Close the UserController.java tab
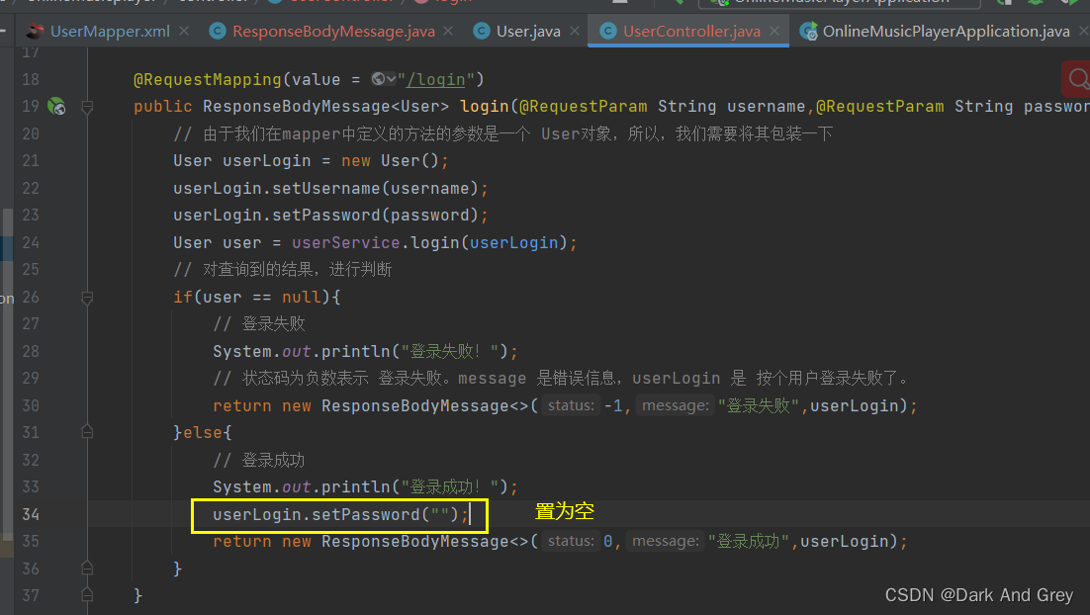The image size is (1090, 615). 774,32
